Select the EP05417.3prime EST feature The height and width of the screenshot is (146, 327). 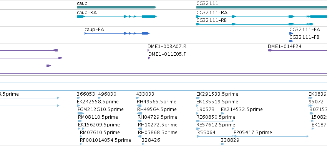[271, 136]
